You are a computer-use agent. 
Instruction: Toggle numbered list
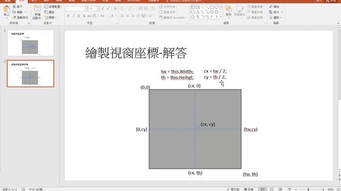coord(131,8)
